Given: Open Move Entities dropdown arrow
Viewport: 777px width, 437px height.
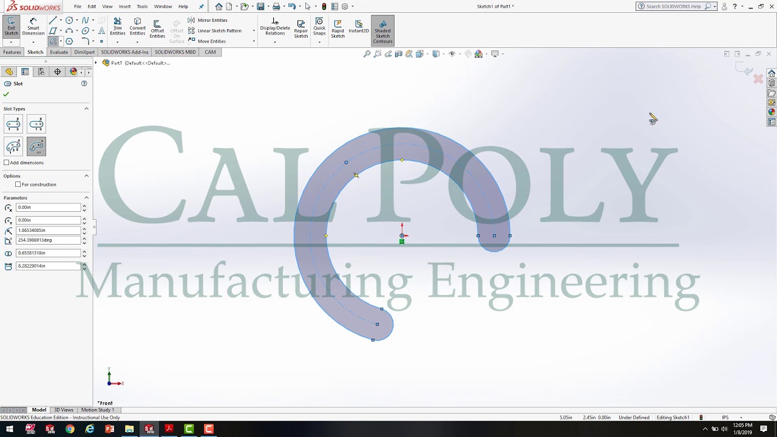Looking at the screenshot, I should tap(254, 41).
